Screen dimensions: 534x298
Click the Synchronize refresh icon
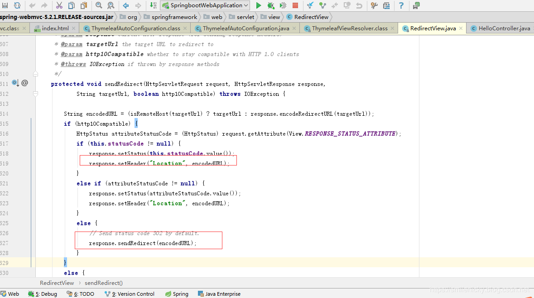pyautogui.click(x=17, y=5)
